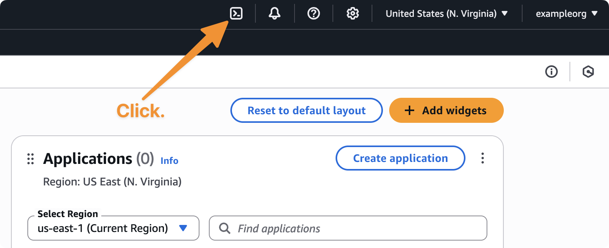Screen dimensions: 609x248
Task: Expand the us-east-1 Select Region dropdown
Action: tap(113, 228)
